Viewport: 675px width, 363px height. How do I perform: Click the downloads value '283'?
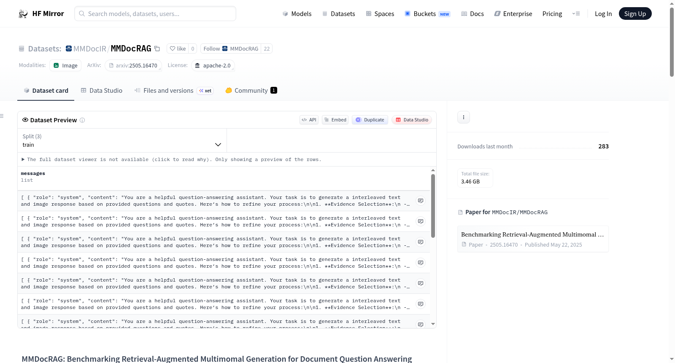[604, 146]
